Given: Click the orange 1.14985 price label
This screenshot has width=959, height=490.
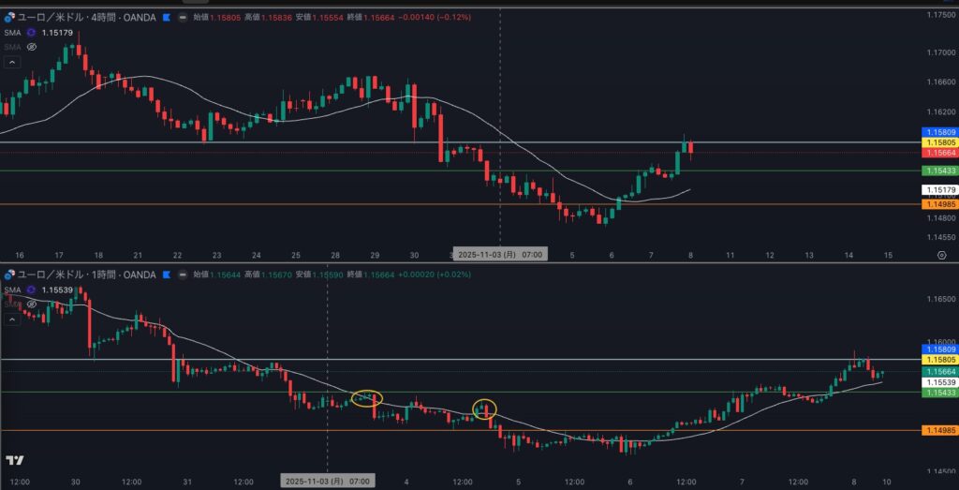Looking at the screenshot, I should tap(939, 204).
